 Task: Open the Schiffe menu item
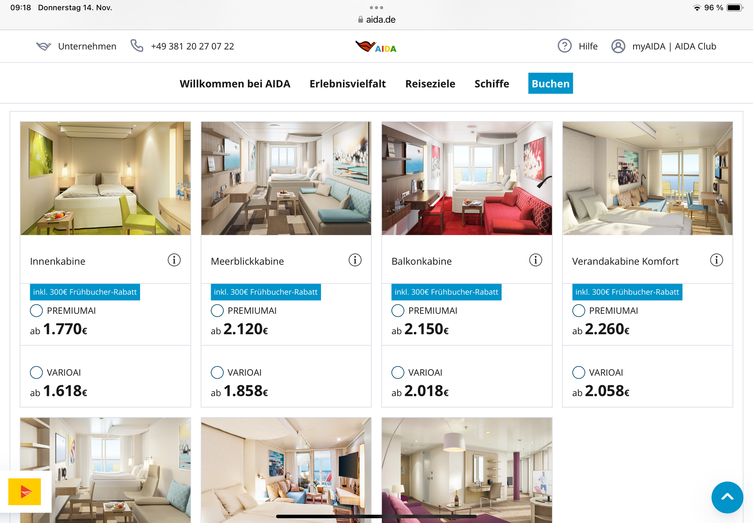pos(492,84)
